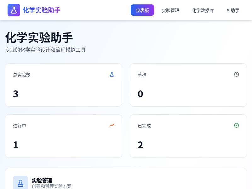Click the value 2 in 已完成

click(140, 145)
